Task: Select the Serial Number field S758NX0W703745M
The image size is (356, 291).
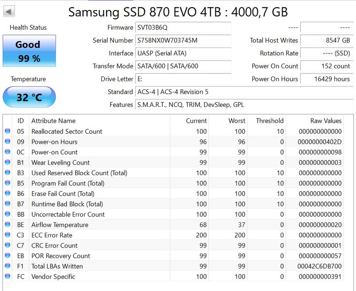Action: click(x=183, y=40)
